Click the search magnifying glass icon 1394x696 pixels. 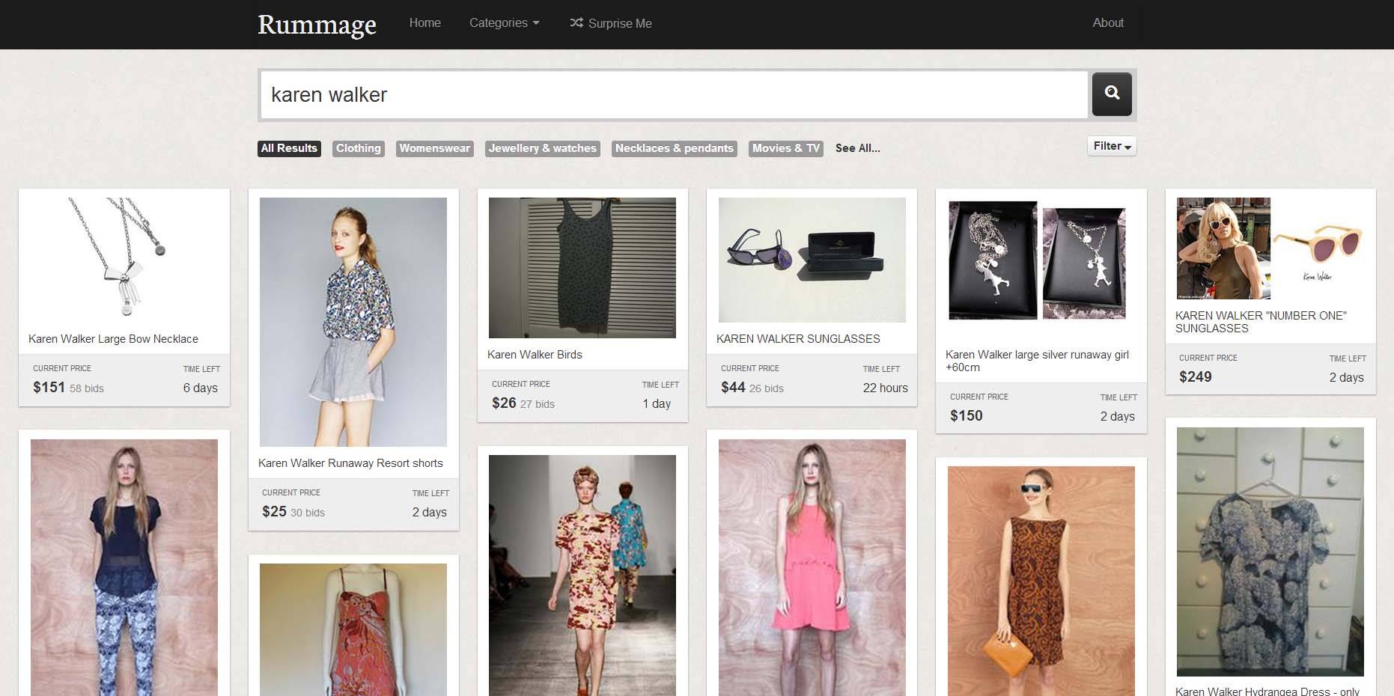pyautogui.click(x=1112, y=94)
